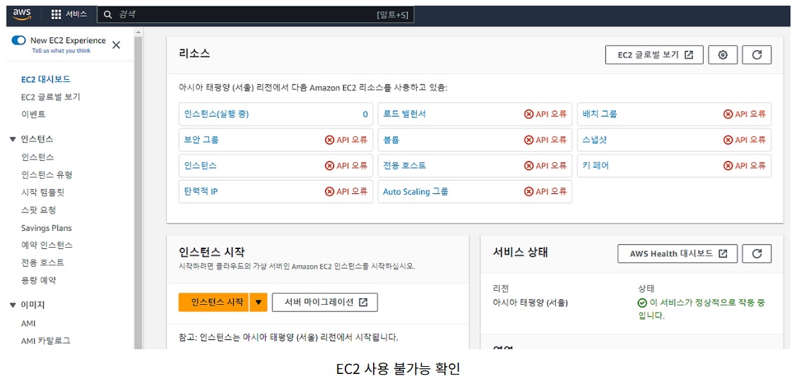The image size is (794, 381).
Task: Open 이벤트 in the sidebar
Action: pyautogui.click(x=33, y=114)
